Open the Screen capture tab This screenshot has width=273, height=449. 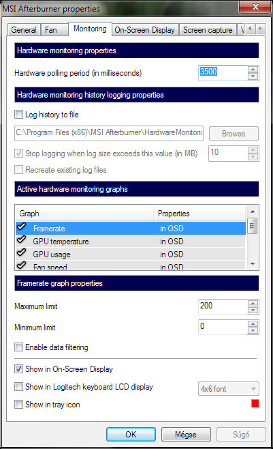pyautogui.click(x=208, y=30)
